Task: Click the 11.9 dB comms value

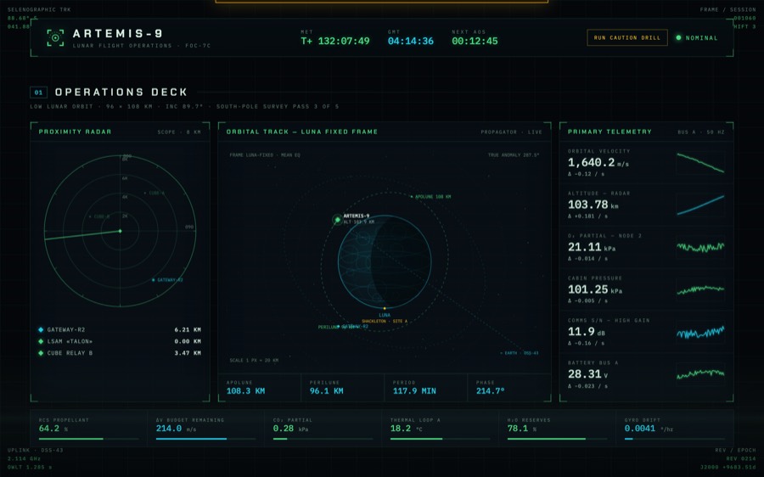Action: point(586,333)
